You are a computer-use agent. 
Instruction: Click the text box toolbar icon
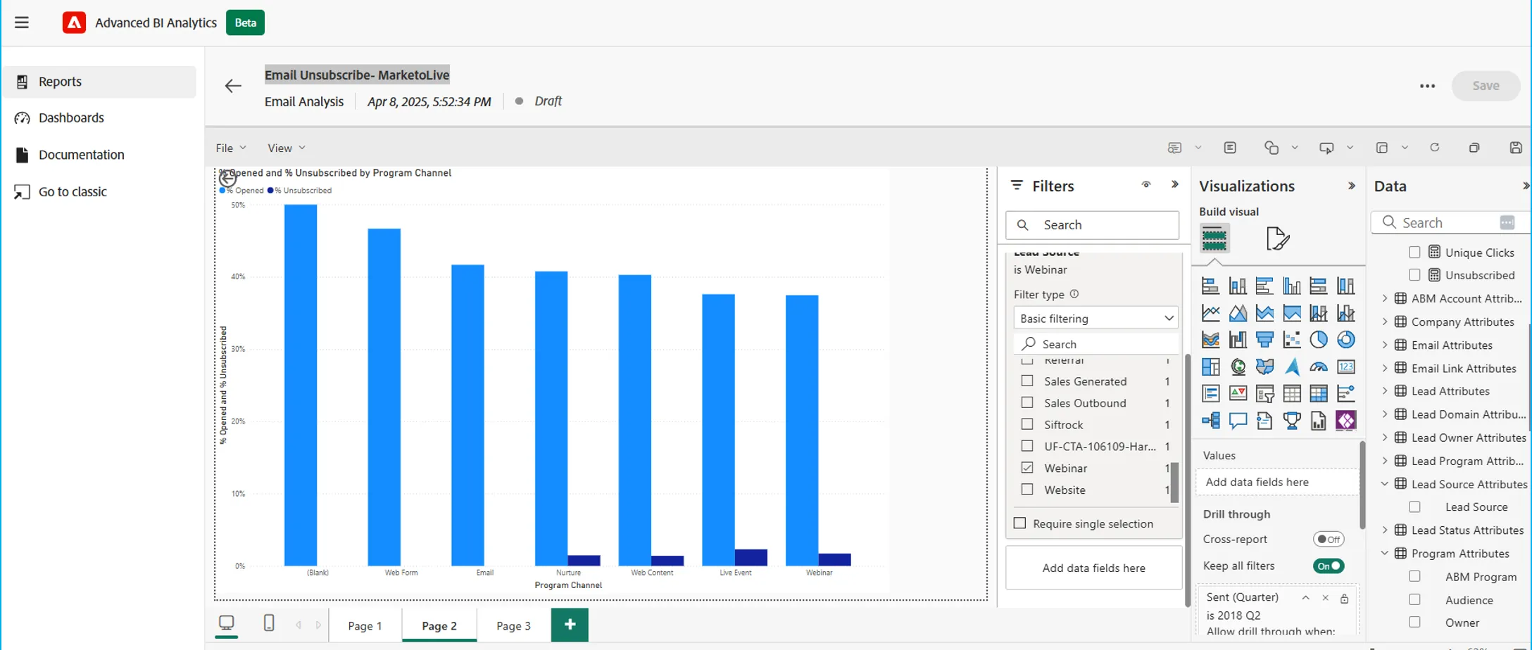tap(1230, 148)
